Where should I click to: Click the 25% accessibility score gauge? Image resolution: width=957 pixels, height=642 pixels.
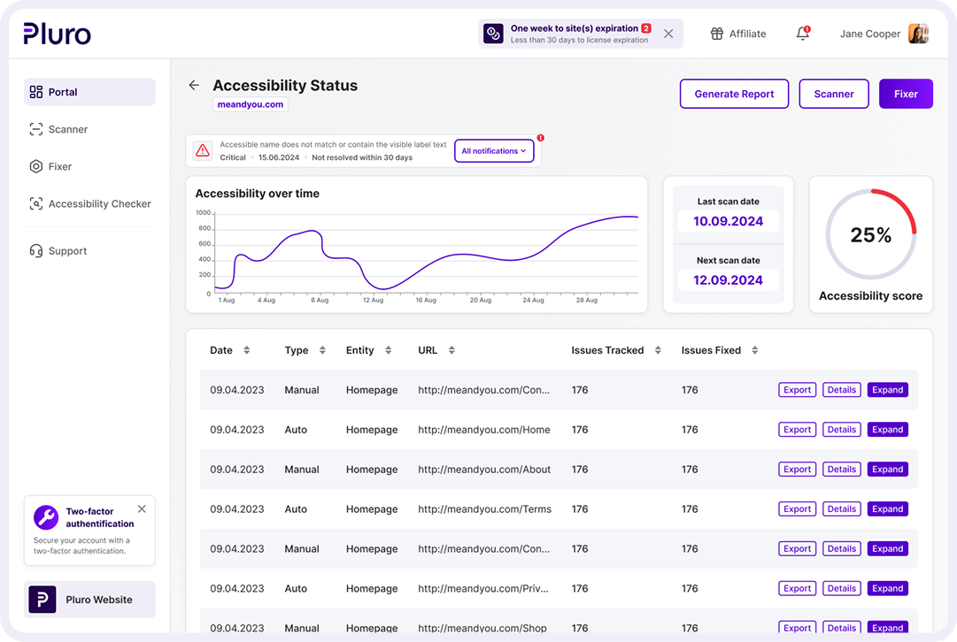(x=870, y=235)
